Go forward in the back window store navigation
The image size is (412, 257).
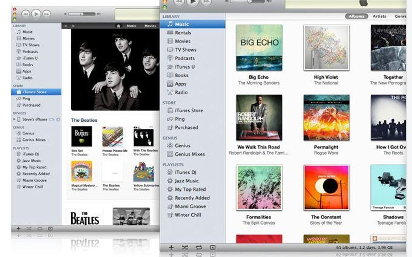coord(73,26)
